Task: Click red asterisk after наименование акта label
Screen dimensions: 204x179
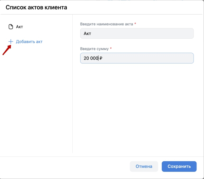Action: pyautogui.click(x=135, y=24)
